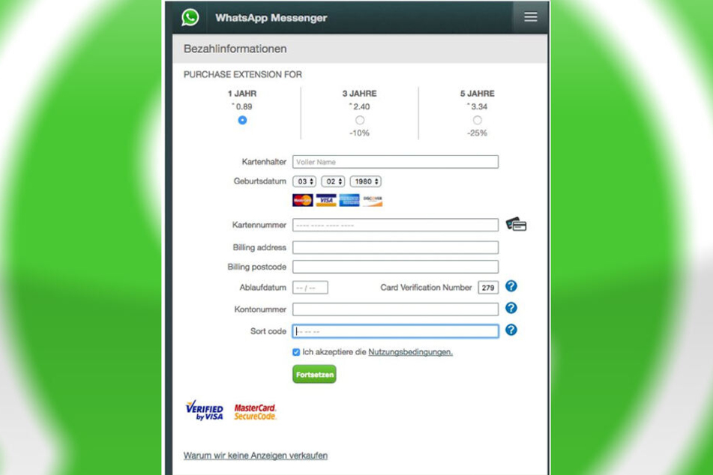This screenshot has width=713, height=475.
Task: Open the birth month dropdown showing 02
Action: [333, 181]
